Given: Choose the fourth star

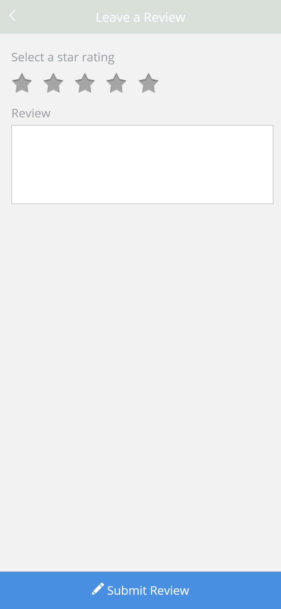Looking at the screenshot, I should [116, 83].
